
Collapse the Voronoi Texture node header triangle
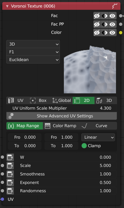pyautogui.click(x=7, y=6)
